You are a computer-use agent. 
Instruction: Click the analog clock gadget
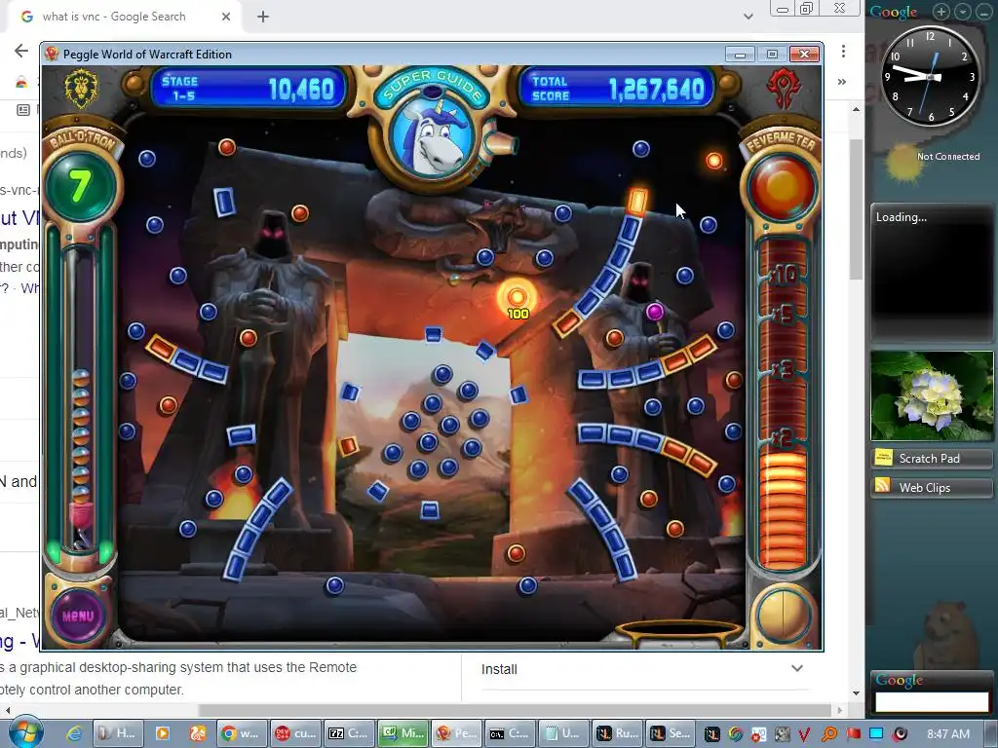(931, 76)
